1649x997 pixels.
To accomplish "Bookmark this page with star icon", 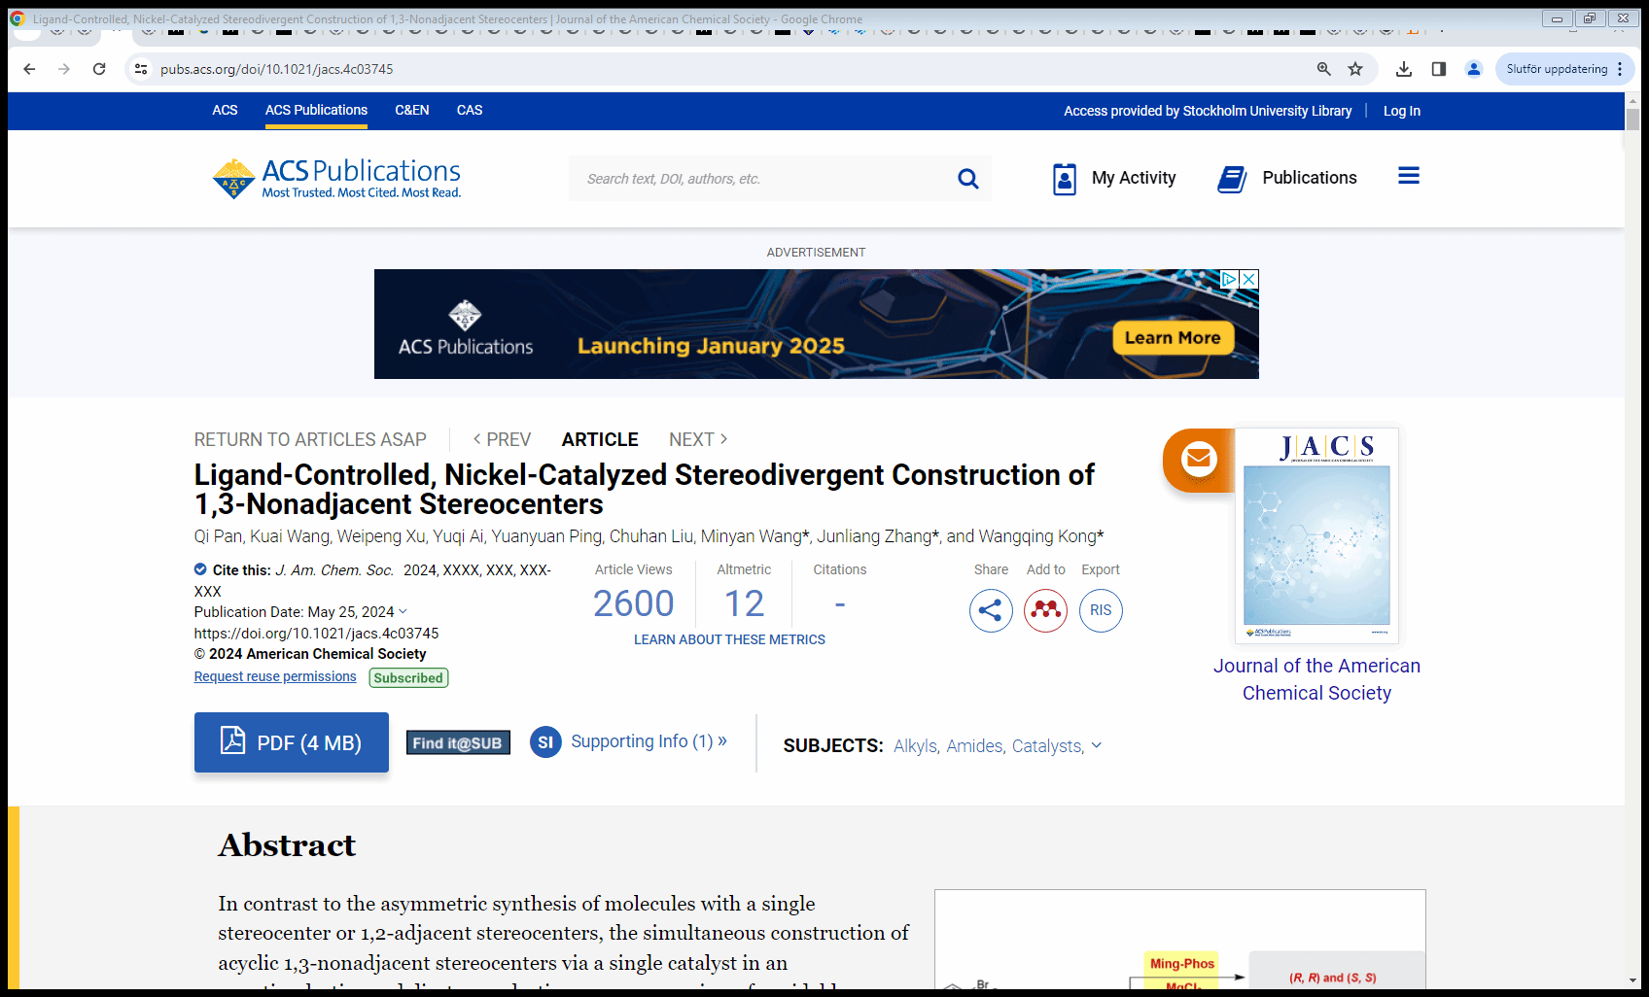I will tap(1355, 69).
